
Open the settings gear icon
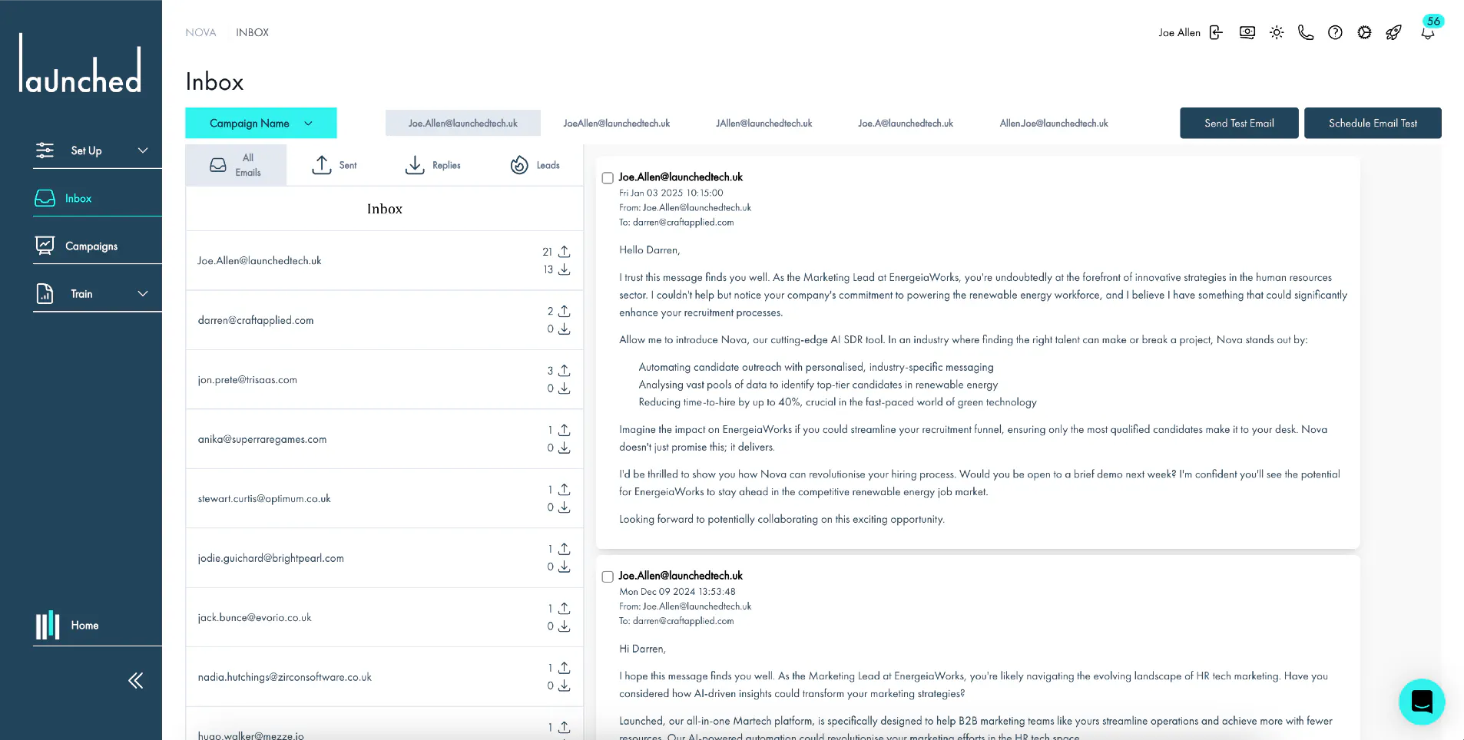(1364, 32)
